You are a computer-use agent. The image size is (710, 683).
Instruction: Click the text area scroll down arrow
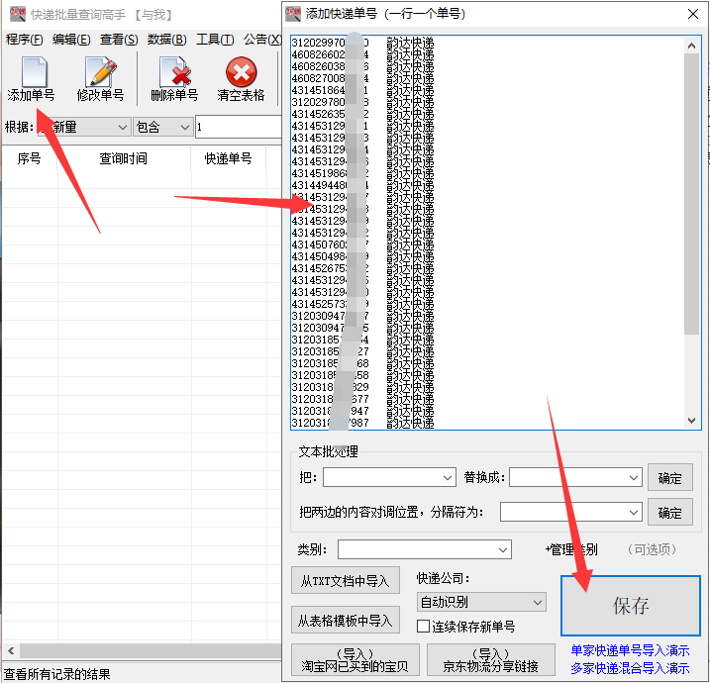(x=691, y=421)
